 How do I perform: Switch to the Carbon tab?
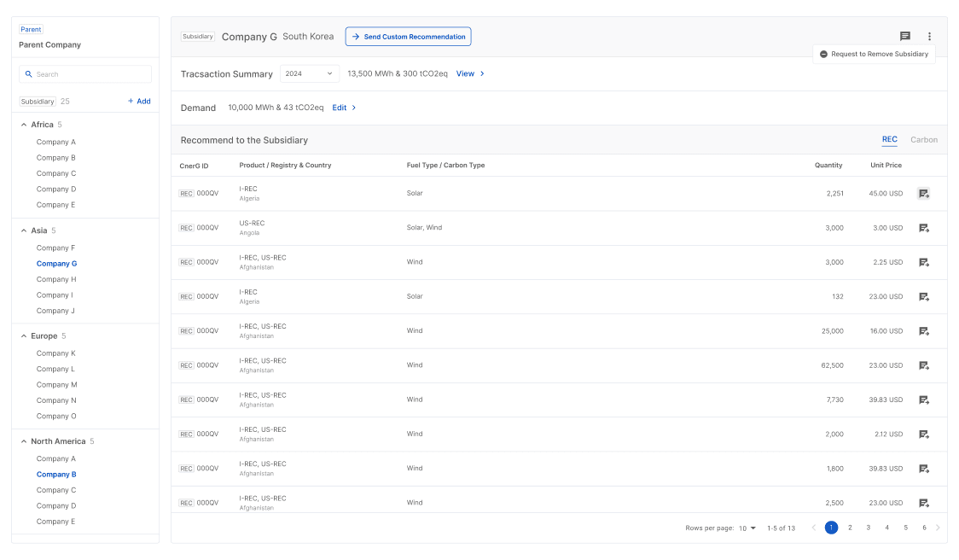pyautogui.click(x=924, y=139)
